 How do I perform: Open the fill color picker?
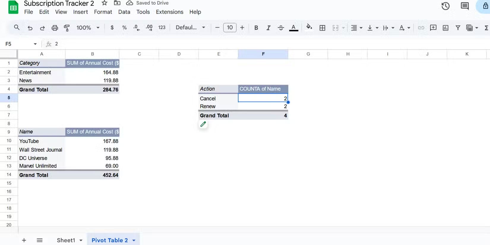click(x=309, y=28)
